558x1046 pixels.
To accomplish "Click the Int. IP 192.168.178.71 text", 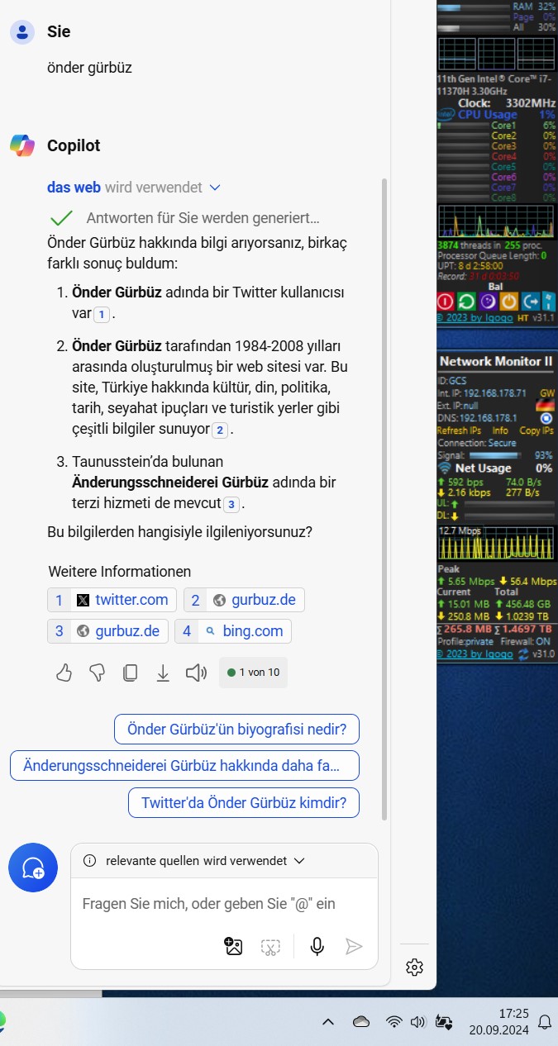I will click(482, 393).
